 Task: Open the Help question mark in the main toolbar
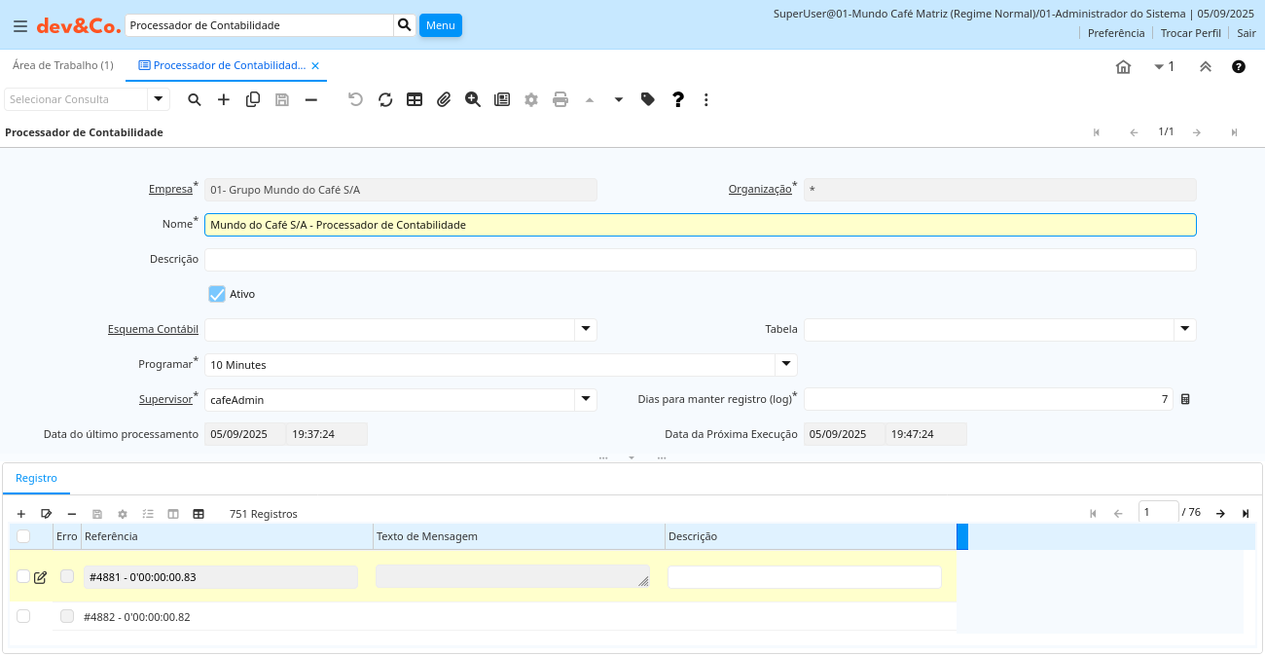(678, 99)
